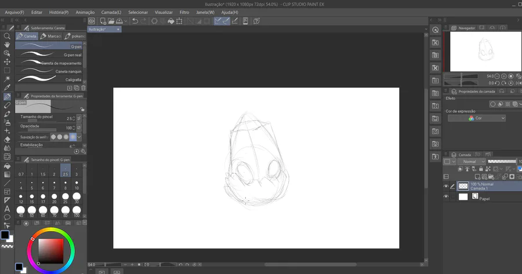Select the Hand move-view tool
This screenshot has height=274, width=522.
(6, 45)
